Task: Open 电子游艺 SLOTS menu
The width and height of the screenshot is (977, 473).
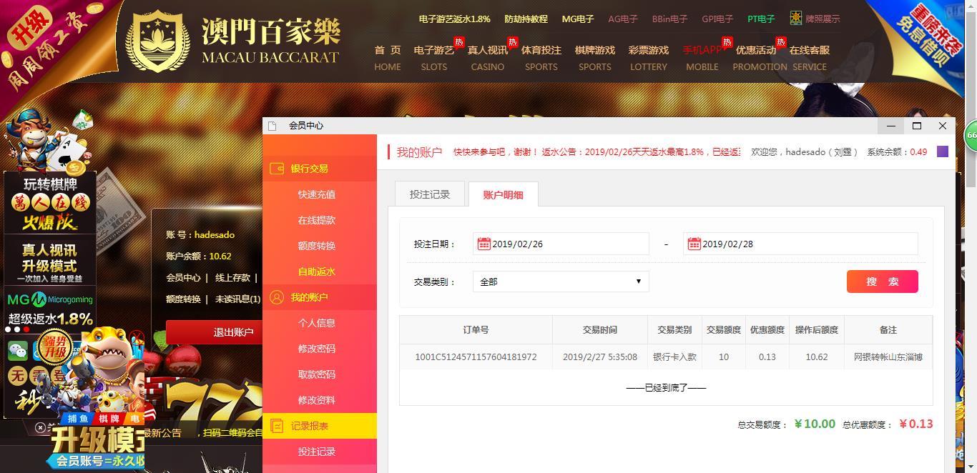Action: (434, 58)
